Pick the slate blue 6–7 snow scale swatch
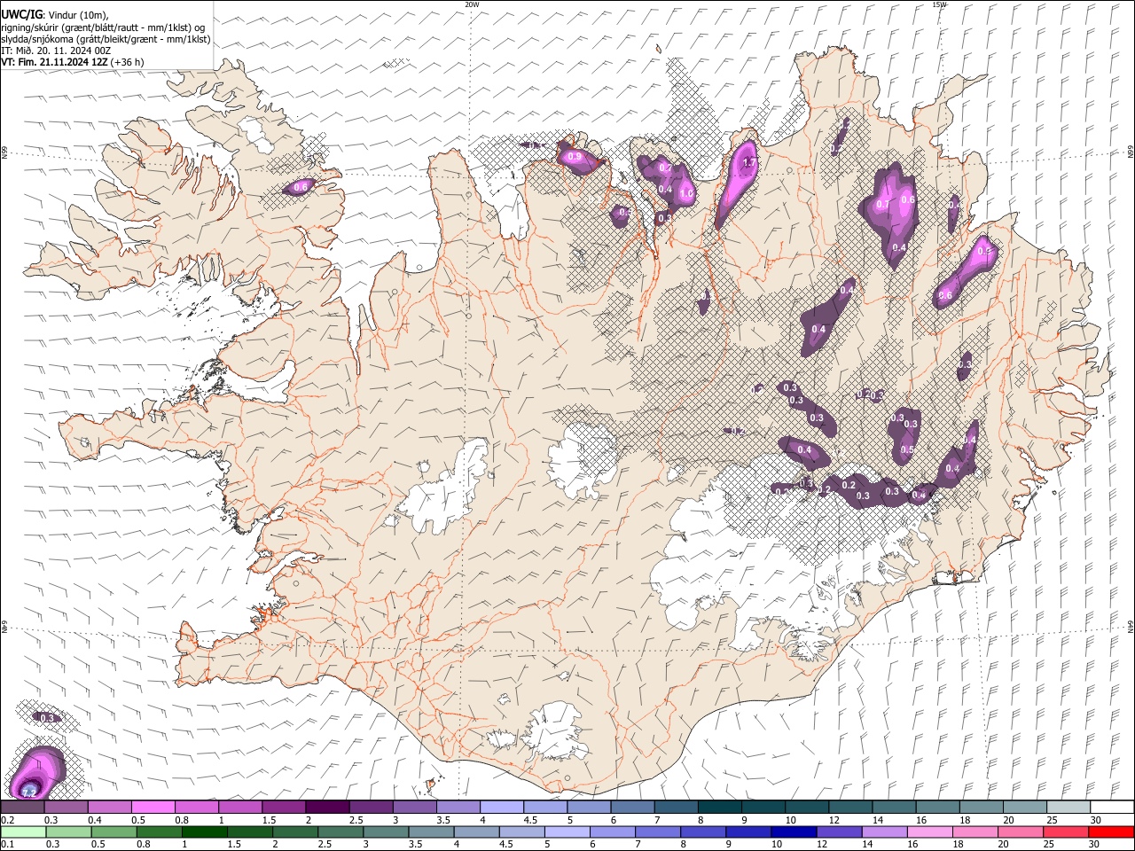Image resolution: width=1135 pixels, height=851 pixels. [x=632, y=807]
